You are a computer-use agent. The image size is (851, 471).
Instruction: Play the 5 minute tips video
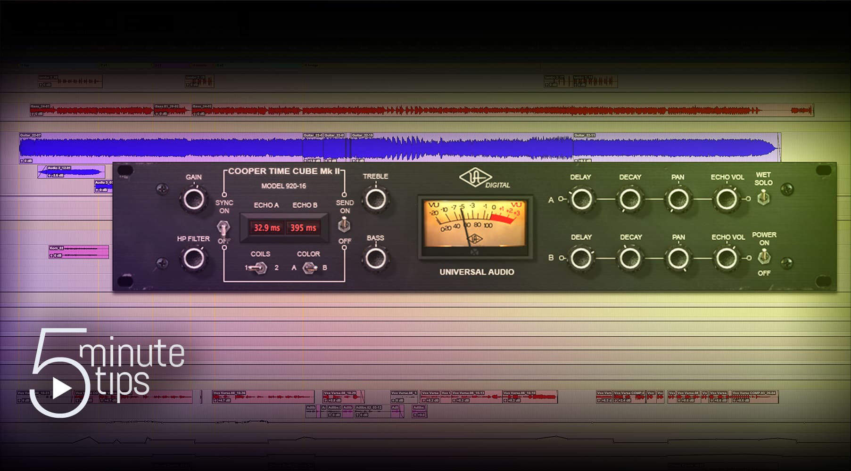[61, 389]
